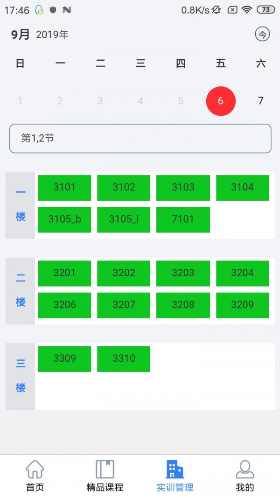Viewport: 280px width, 498px height.
Task: Tap the 实训管理 building icon
Action: 175,470
